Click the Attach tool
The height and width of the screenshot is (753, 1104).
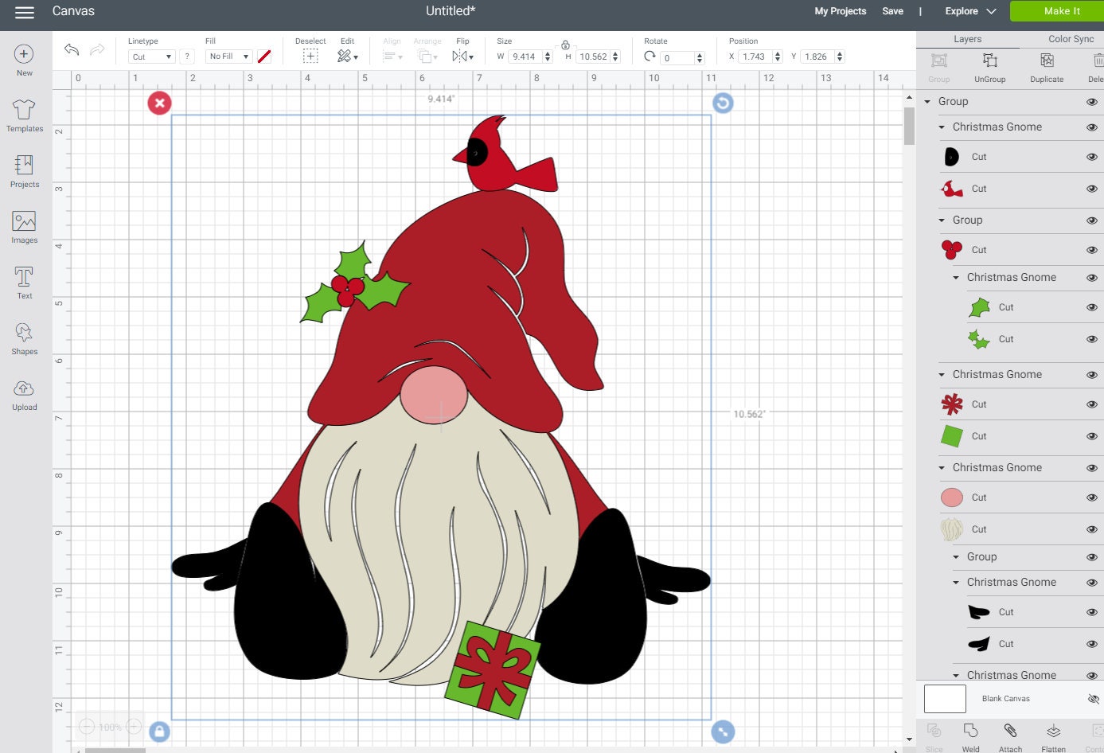pos(1010,737)
